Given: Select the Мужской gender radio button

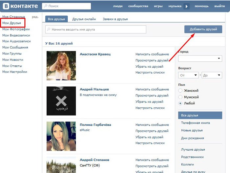Looking at the screenshot, I should click(180, 97).
